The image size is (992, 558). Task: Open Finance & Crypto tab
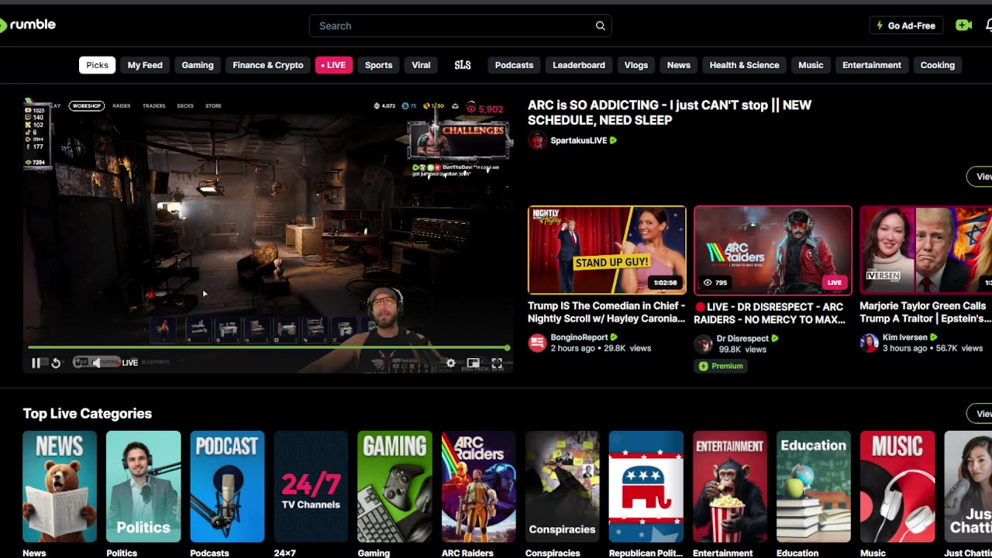[x=268, y=65]
